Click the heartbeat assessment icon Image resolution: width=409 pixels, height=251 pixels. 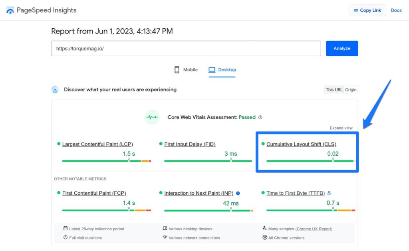[152, 117]
